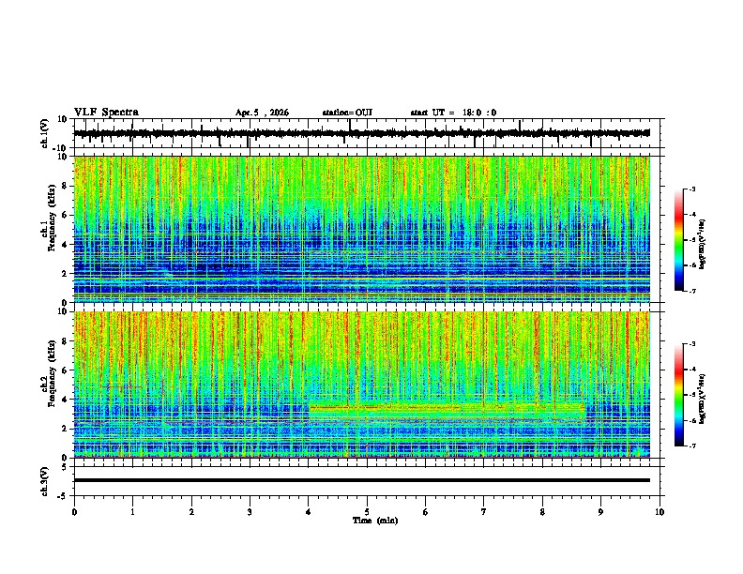Click time axis tick label "7"
743x574 pixels.
tap(484, 512)
